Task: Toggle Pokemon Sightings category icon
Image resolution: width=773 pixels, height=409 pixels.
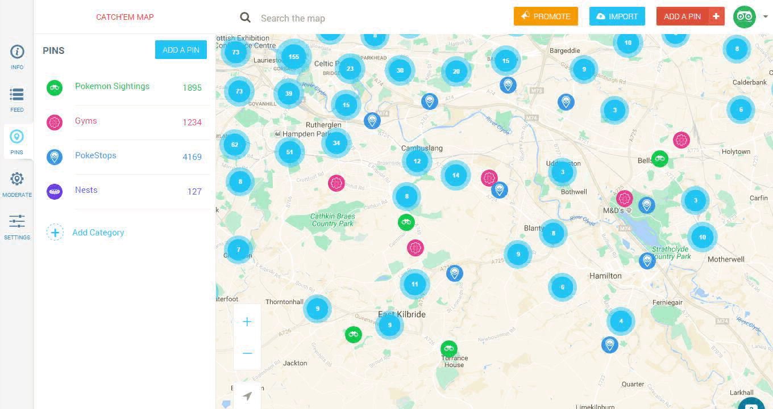Action: 55,87
